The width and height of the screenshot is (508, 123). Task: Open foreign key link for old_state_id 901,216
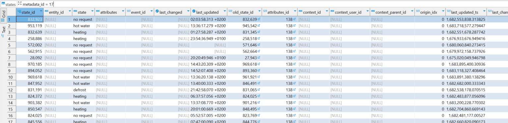[x=259, y=103]
